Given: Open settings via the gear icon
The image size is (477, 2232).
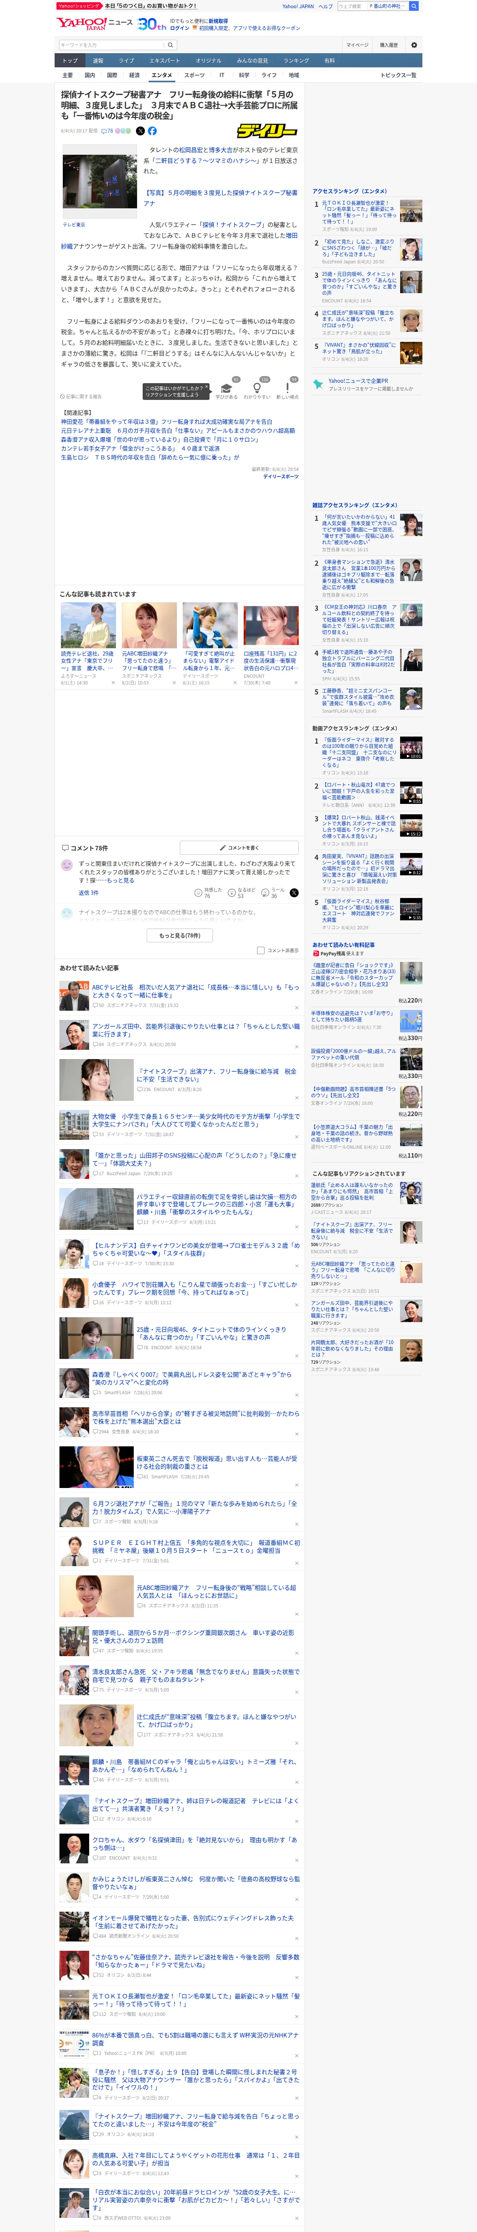Looking at the screenshot, I should pyautogui.click(x=414, y=45).
